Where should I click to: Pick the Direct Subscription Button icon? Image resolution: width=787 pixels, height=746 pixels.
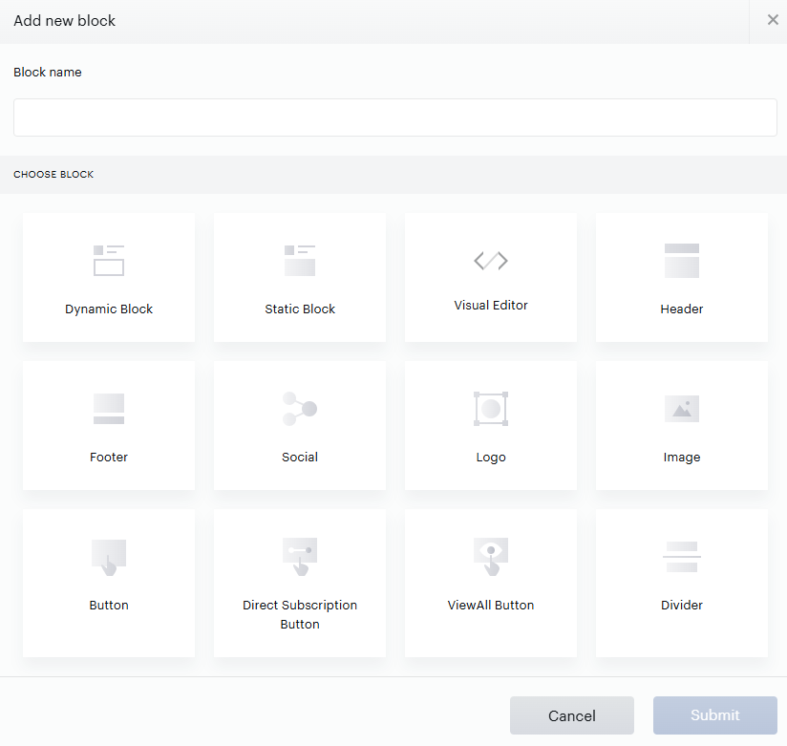click(300, 557)
